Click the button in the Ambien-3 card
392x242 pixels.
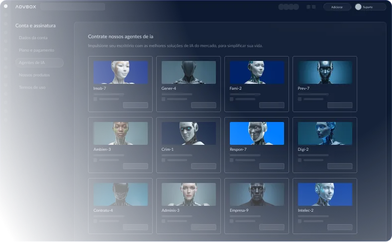[135, 166]
